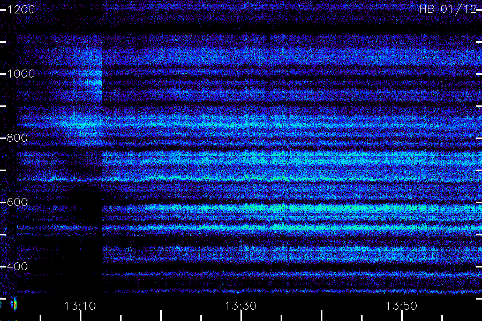Click the 800 frequency axis label
482x321 pixels.
coord(17,138)
